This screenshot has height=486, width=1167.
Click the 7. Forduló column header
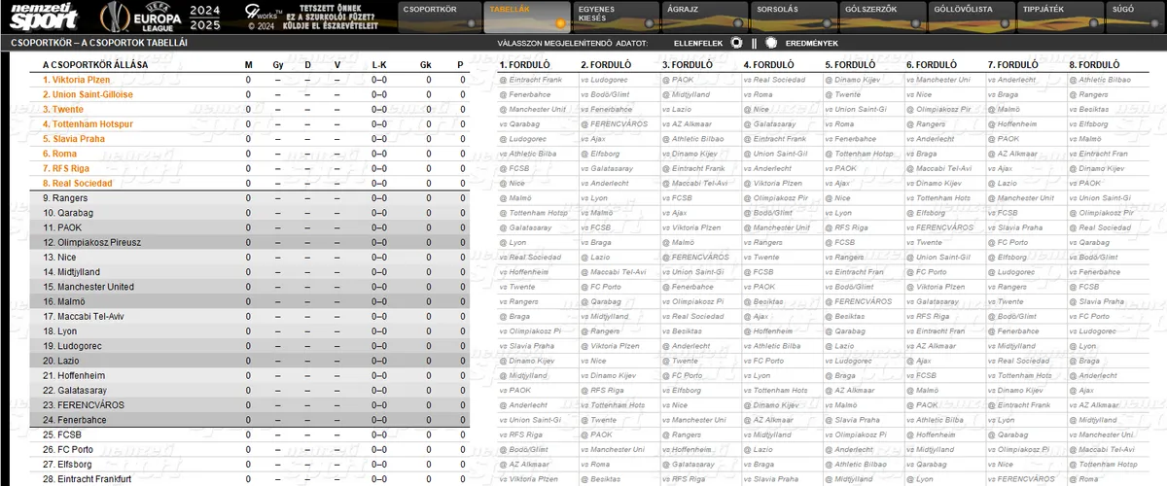pos(1014,65)
